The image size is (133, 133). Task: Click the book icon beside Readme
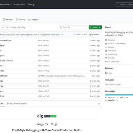(x=106, y=40)
